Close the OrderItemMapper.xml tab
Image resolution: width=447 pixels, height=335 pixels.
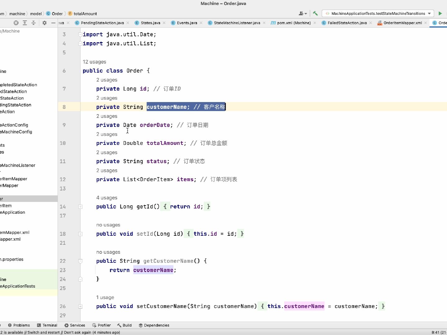[426, 23]
